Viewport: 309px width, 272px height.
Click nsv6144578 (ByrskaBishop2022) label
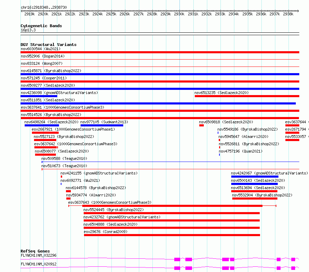(x=96, y=188)
